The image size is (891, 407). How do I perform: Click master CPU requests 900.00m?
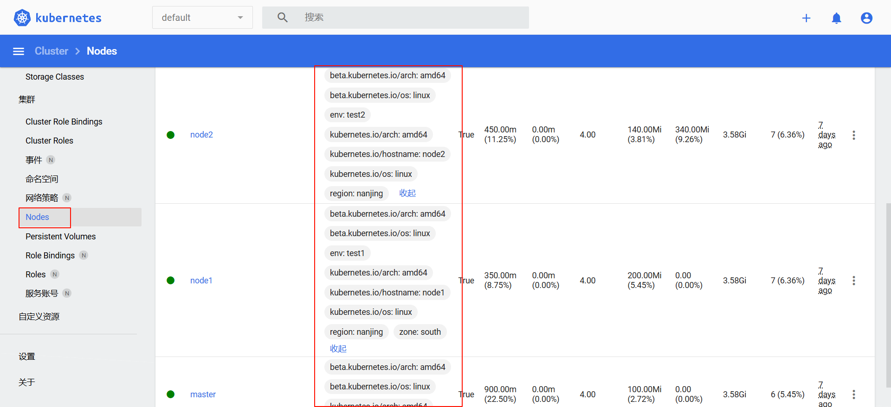500,394
